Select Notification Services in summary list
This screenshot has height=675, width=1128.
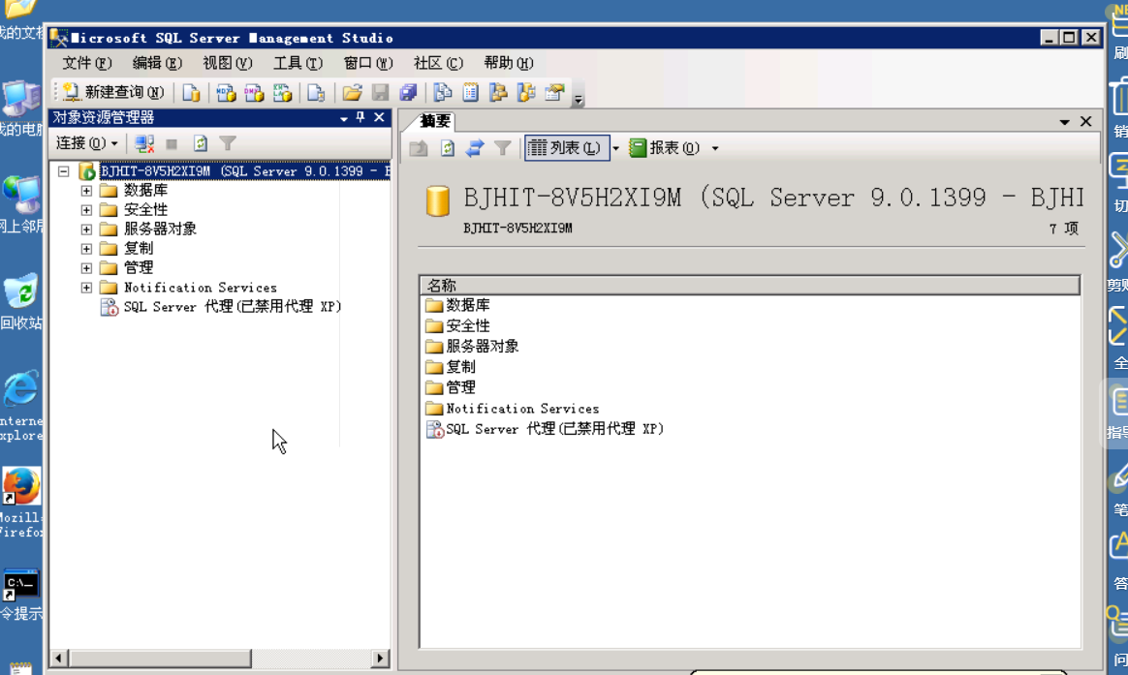pos(513,409)
